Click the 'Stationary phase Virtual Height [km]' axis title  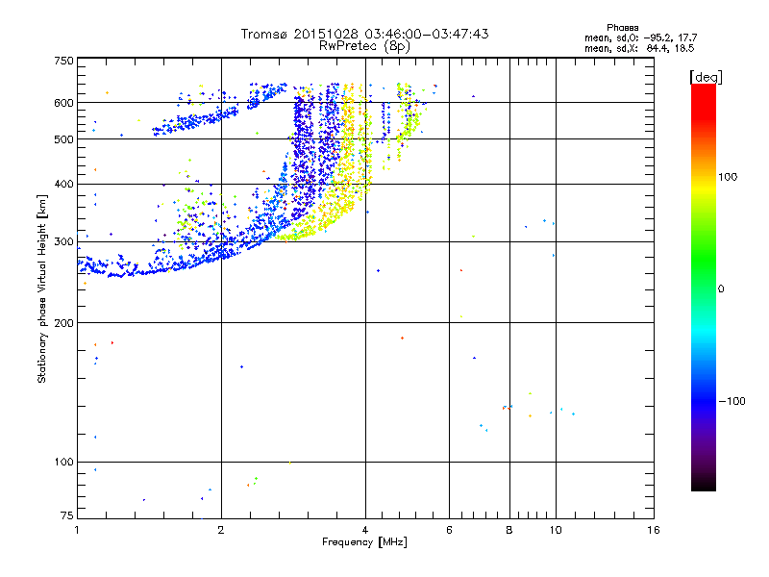[x=42, y=288]
